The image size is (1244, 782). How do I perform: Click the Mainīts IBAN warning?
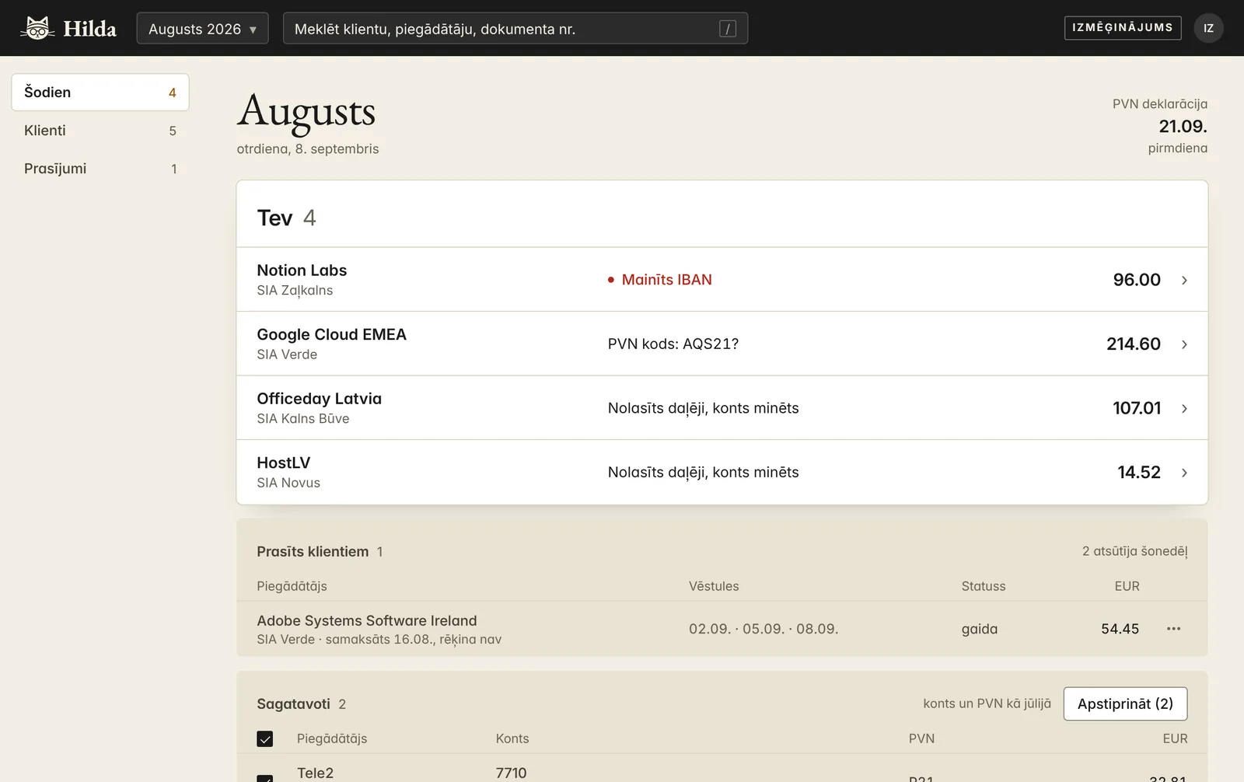[659, 280]
